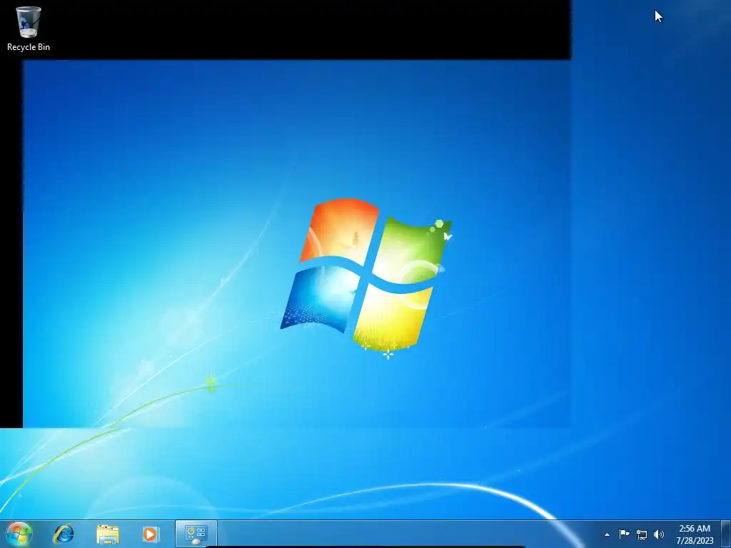Image resolution: width=731 pixels, height=548 pixels.
Task: Open Windows Explorer file manager in taskbar
Action: click(107, 534)
